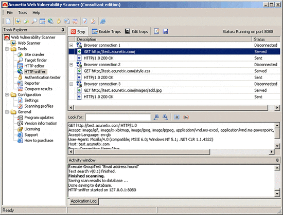Save the sniffer log with floppy icon
This screenshot has height=215, width=283.
click(166, 31)
